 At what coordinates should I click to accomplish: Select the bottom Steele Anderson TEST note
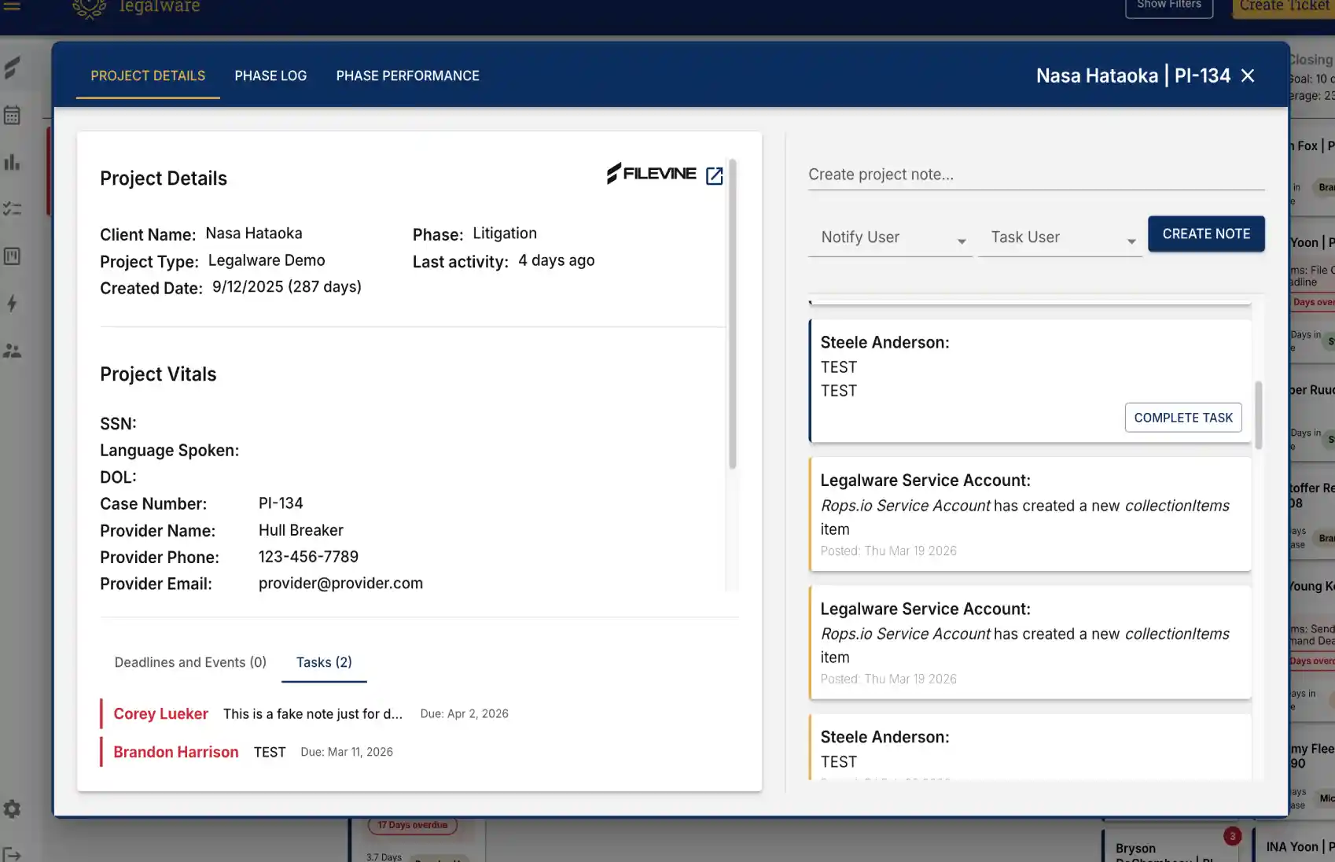pos(1030,747)
